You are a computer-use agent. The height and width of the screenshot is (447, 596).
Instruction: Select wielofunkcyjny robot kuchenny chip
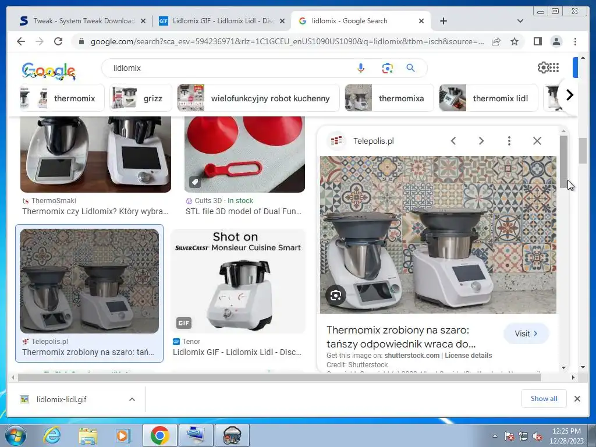pos(258,98)
